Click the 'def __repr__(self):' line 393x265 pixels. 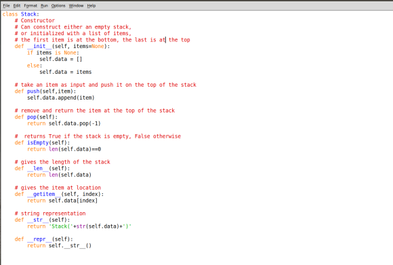tap(44, 239)
